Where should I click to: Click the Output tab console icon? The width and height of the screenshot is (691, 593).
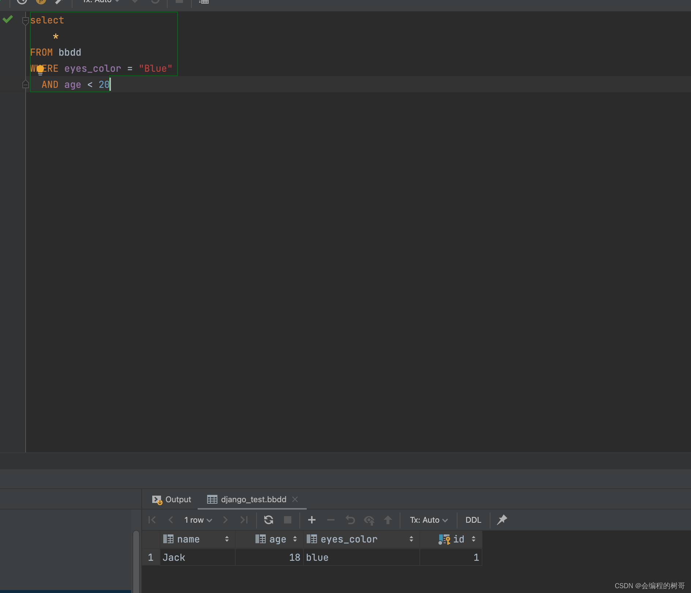157,500
